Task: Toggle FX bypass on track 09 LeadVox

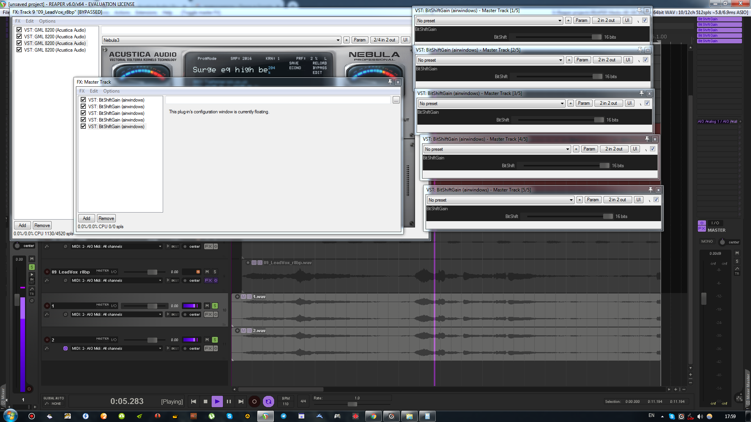Action: pos(216,281)
